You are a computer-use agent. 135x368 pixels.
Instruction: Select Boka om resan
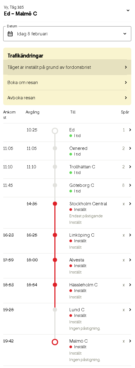tap(67, 82)
